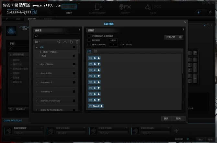The image size is (217, 143).
Task: Click the new macro folder icon
Action: [x=37, y=42]
